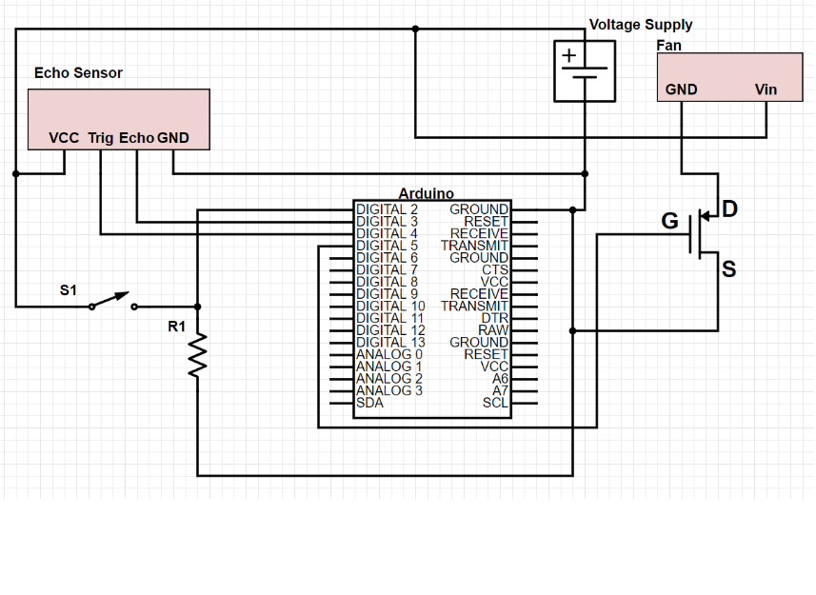Select the Echo Sensor block
This screenshot has width=816, height=595.
click(119, 119)
